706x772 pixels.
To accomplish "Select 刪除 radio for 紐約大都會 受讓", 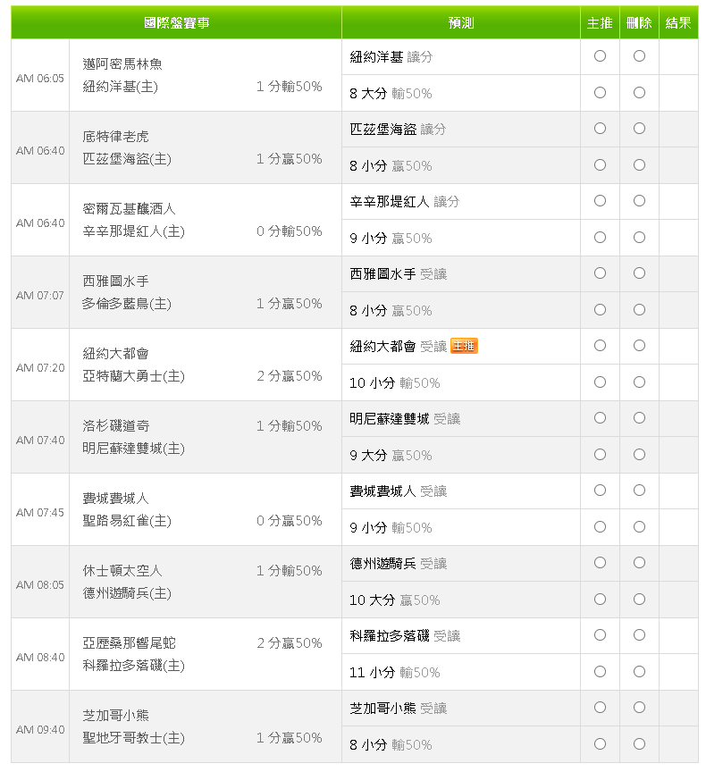I will (639, 345).
